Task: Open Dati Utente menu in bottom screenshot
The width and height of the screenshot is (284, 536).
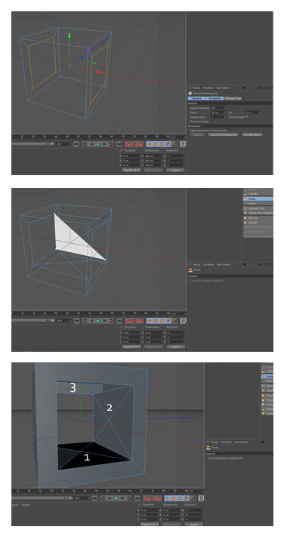Action: tap(241, 442)
